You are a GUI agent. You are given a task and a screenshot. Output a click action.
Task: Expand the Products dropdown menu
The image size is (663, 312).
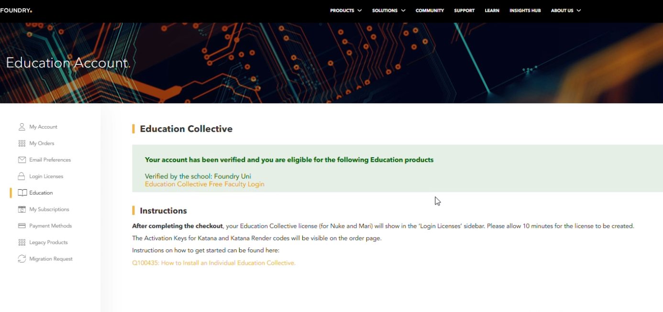pyautogui.click(x=345, y=11)
